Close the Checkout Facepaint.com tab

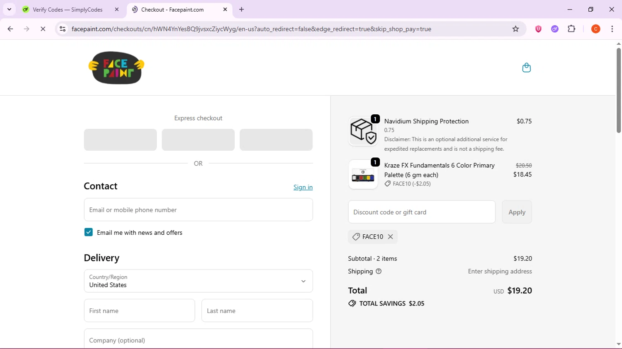tap(225, 10)
